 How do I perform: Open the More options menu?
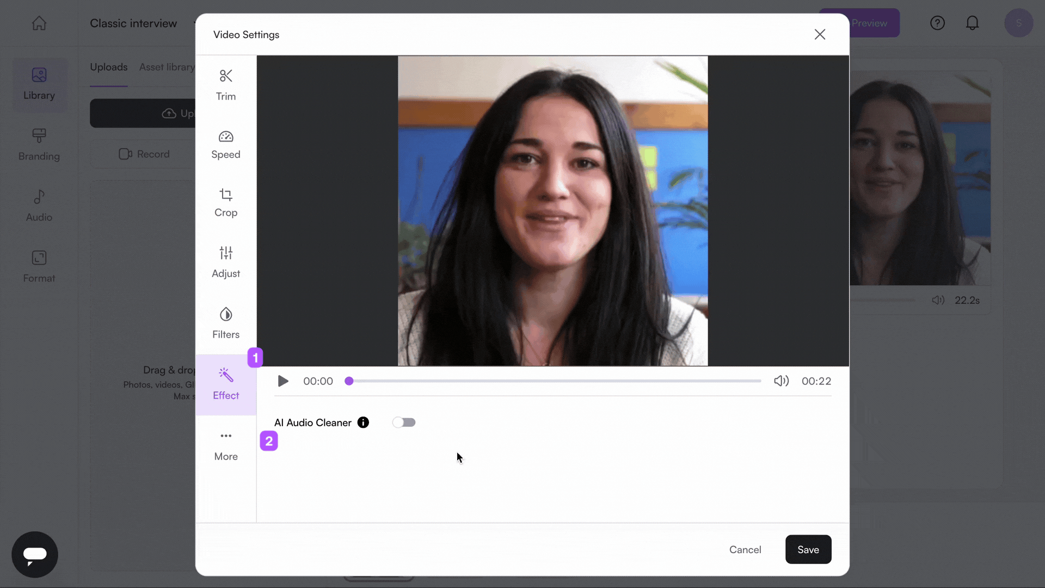[x=226, y=446]
